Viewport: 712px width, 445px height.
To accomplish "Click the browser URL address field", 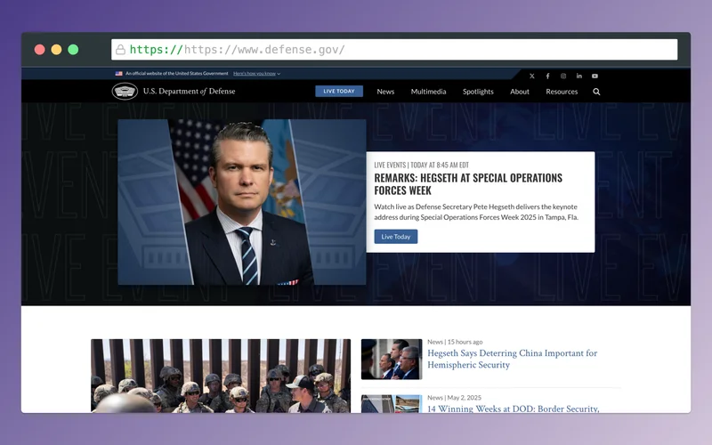I will pos(394,50).
